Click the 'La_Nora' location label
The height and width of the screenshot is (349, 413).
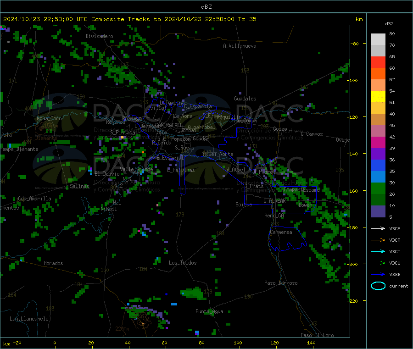click(183, 116)
